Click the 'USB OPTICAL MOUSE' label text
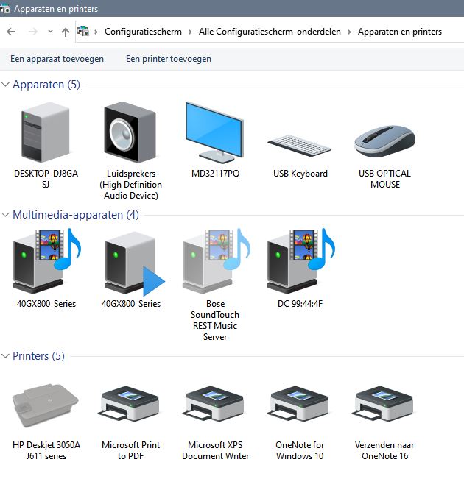Image resolution: width=464 pixels, height=479 pixels. [384, 179]
